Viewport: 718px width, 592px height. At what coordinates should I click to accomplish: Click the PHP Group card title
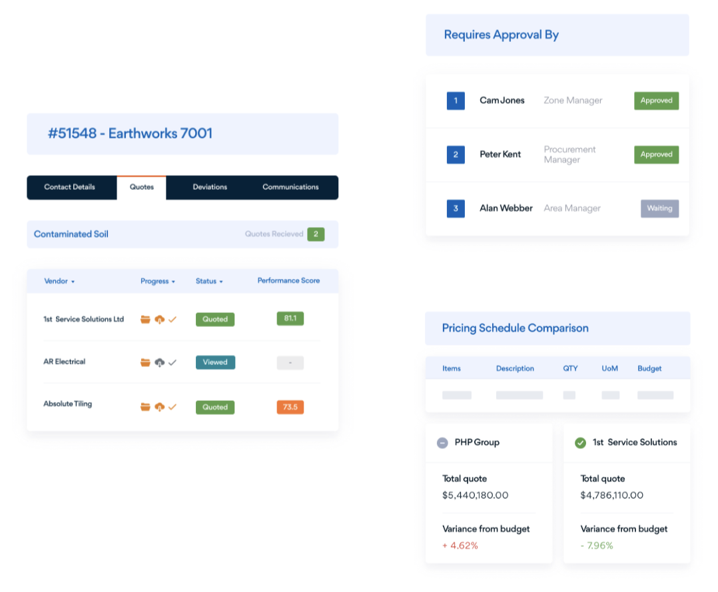coord(477,442)
